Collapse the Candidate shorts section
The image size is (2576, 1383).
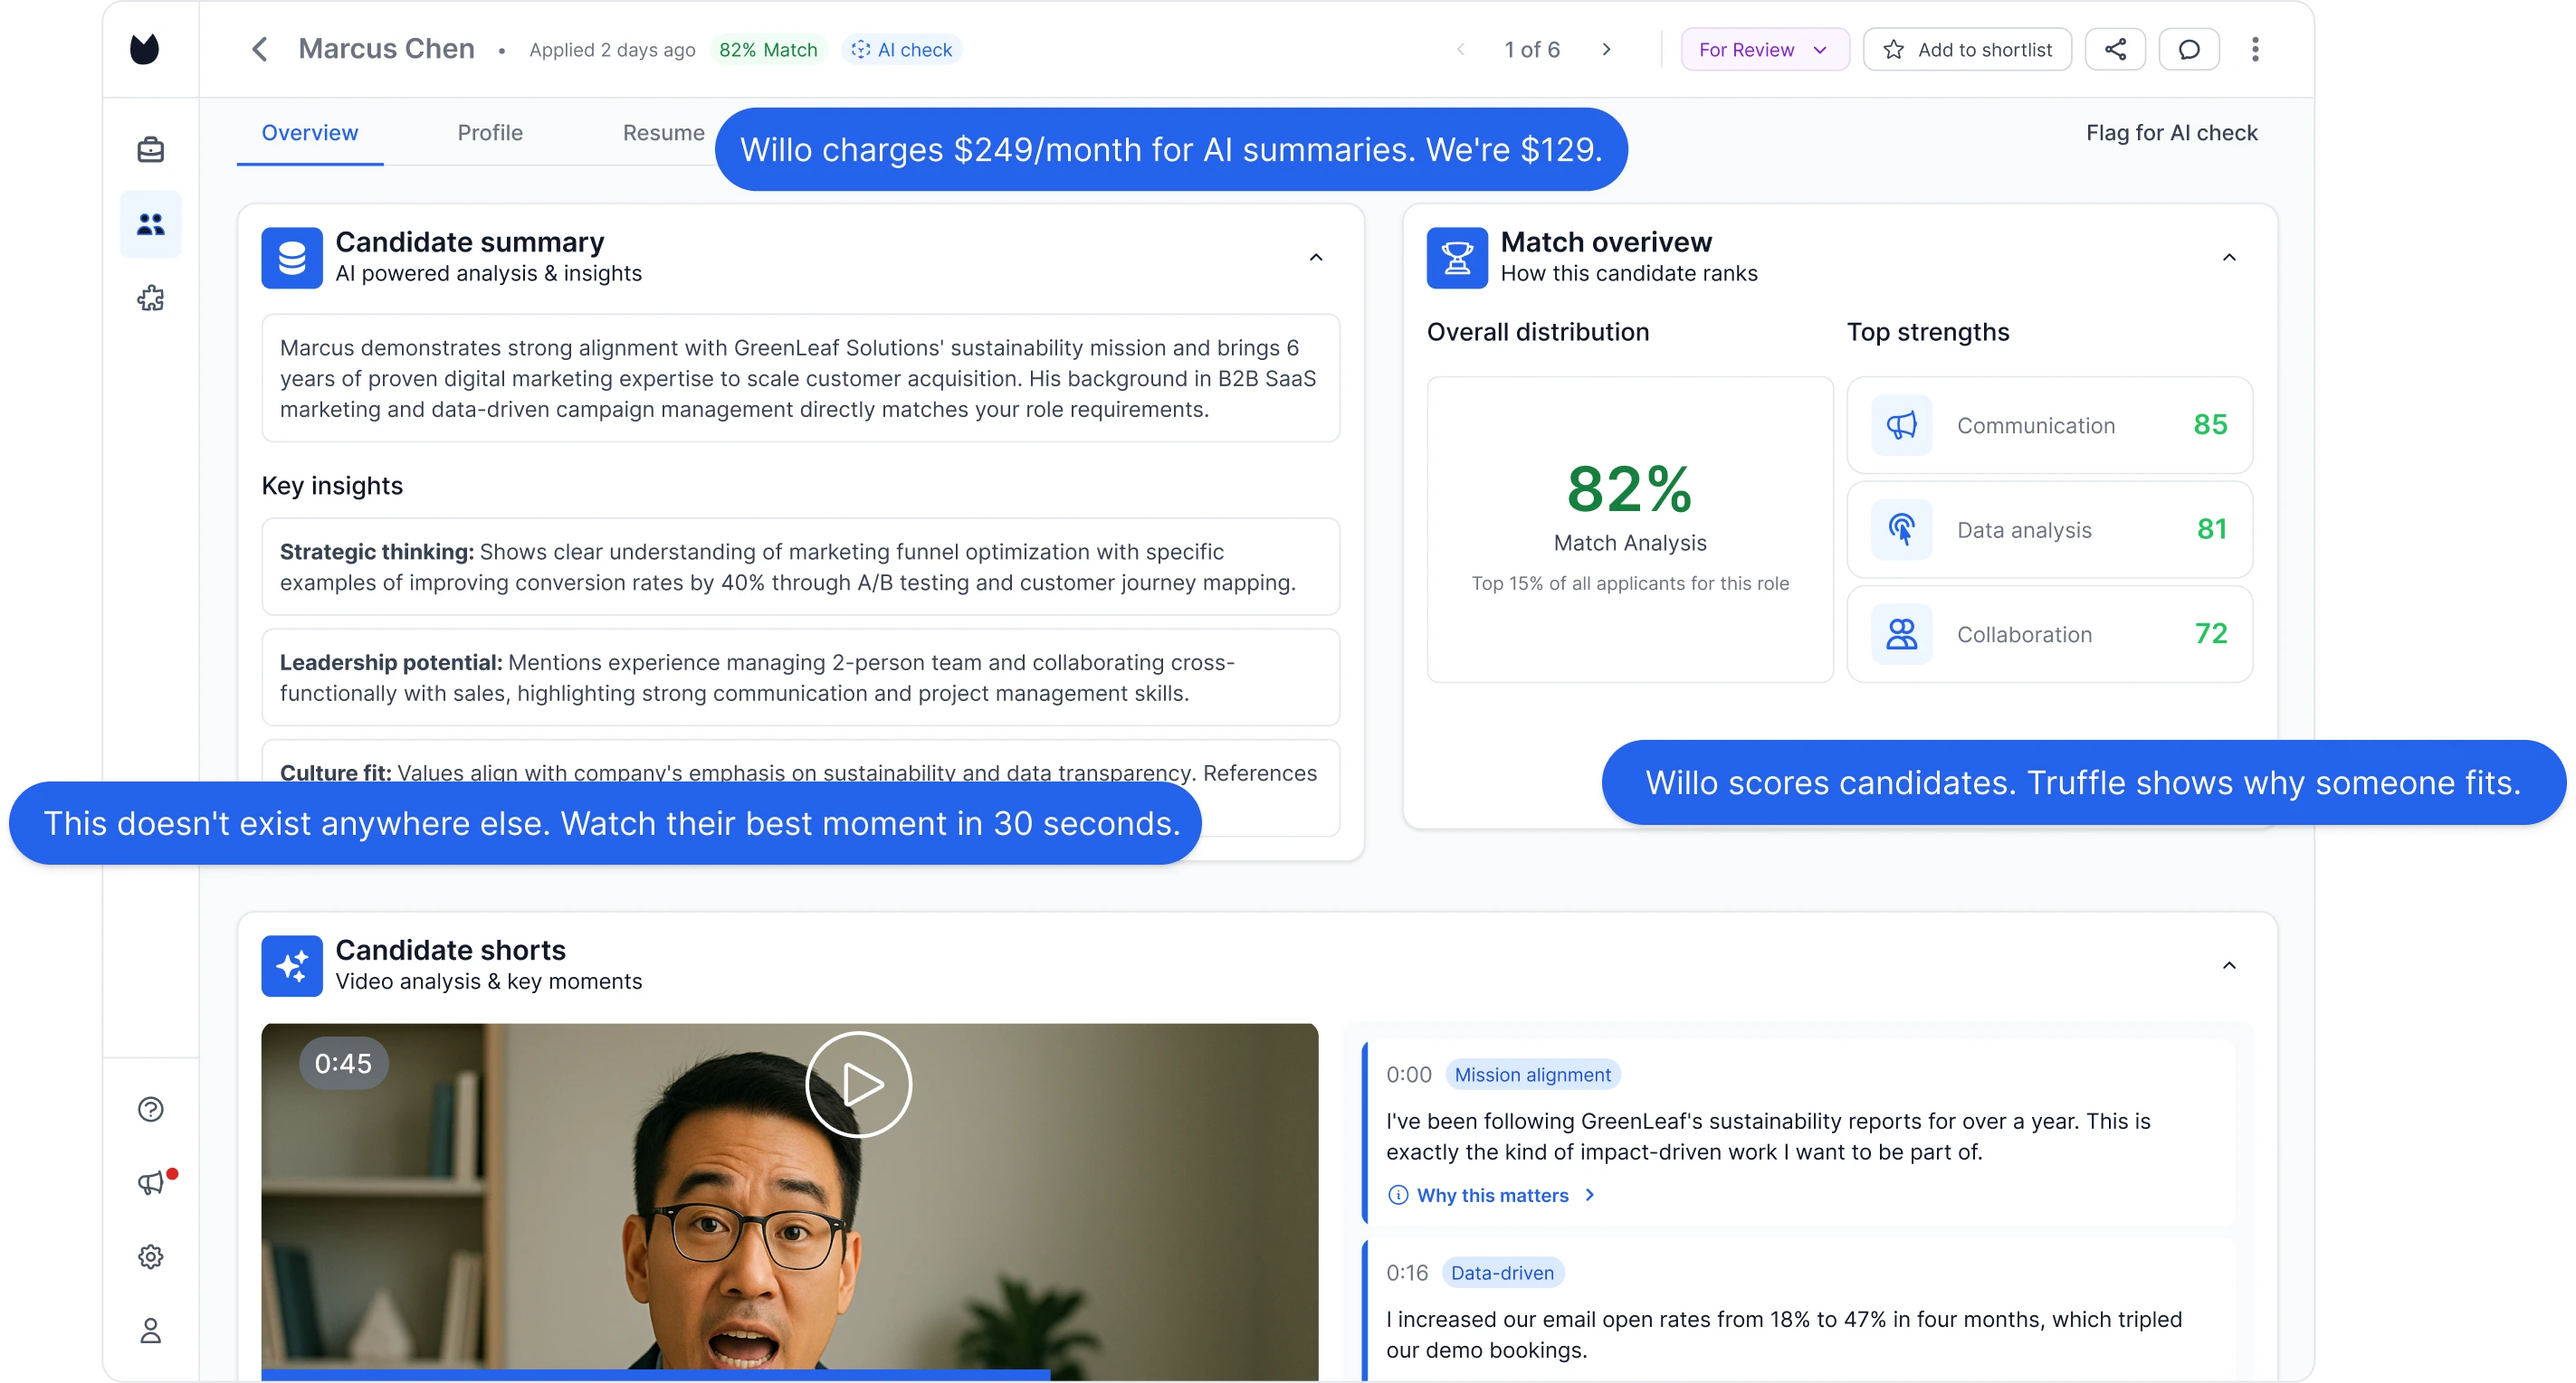(x=2229, y=965)
